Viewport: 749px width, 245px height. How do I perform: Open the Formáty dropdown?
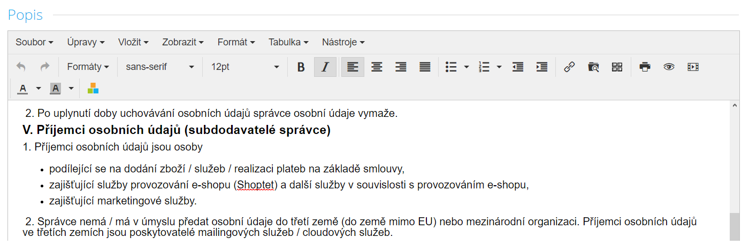88,67
